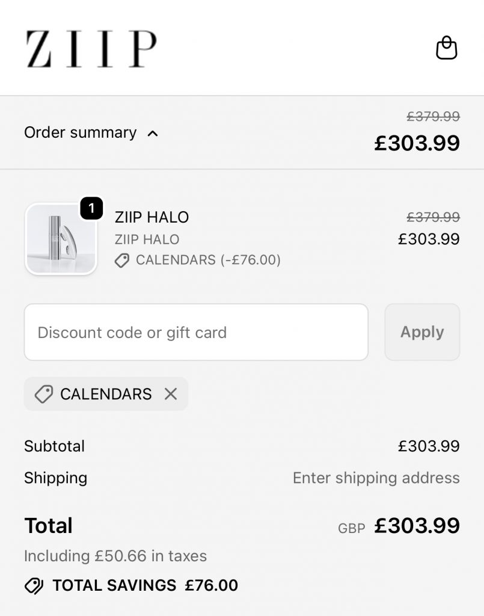Image resolution: width=484 pixels, height=616 pixels.
Task: Click the Enter shipping address text
Action: point(376,478)
